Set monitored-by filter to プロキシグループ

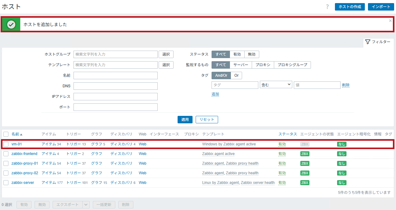[x=292, y=65]
